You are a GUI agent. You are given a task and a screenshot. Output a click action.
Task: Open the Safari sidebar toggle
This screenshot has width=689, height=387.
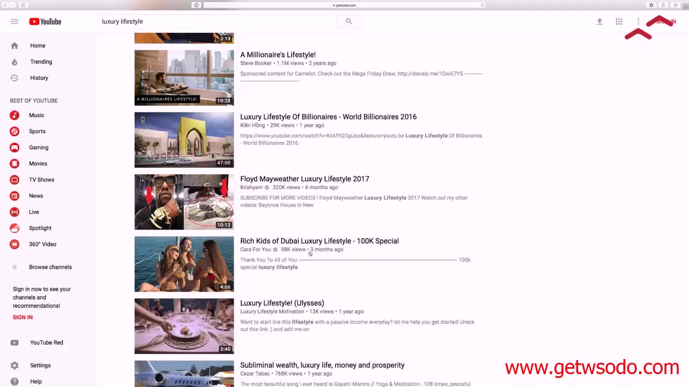(x=24, y=5)
